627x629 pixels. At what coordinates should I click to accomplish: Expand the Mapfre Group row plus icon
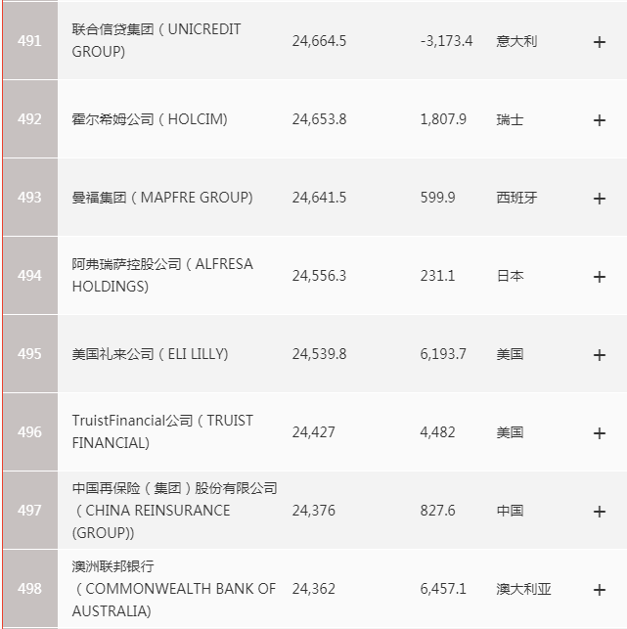pos(600,198)
